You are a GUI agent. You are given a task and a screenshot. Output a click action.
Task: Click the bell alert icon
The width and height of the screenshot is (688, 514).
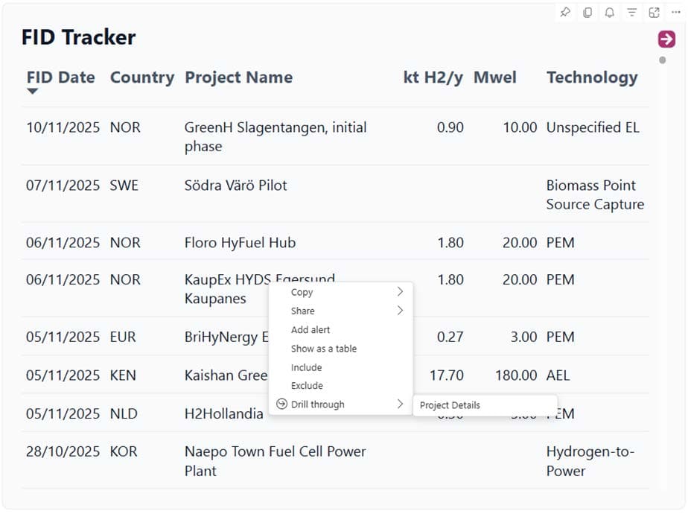coord(609,13)
